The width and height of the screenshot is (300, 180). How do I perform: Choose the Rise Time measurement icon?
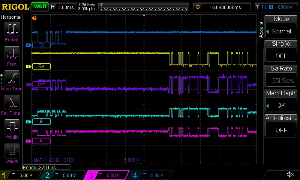coord(12,78)
